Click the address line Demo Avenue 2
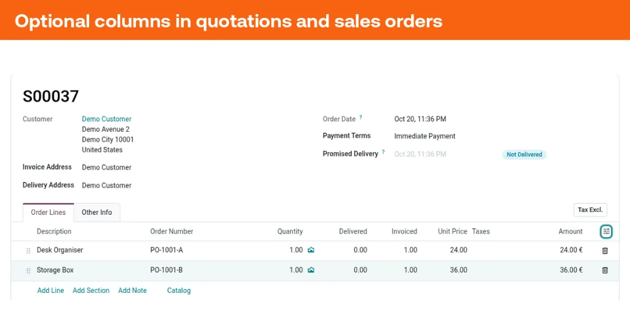The width and height of the screenshot is (630, 336). click(106, 129)
